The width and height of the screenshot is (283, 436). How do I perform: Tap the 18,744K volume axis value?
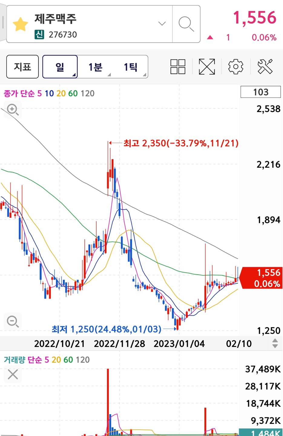click(x=263, y=404)
